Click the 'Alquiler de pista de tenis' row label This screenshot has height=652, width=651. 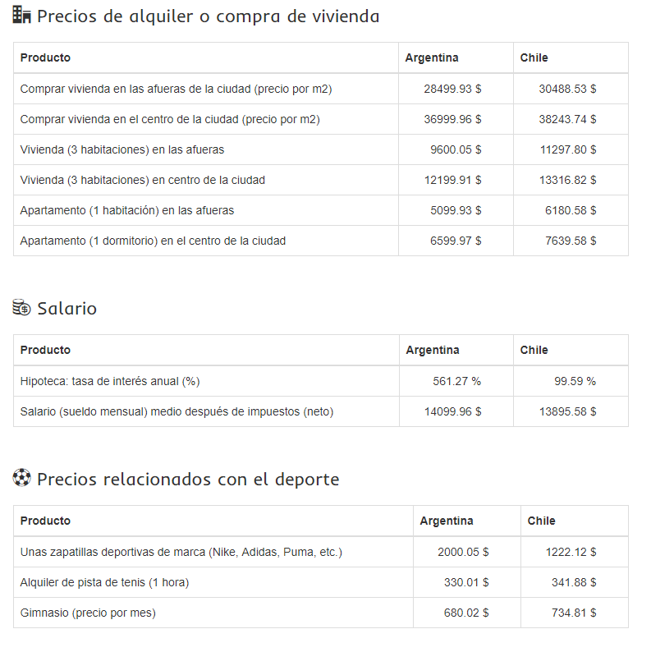pyautogui.click(x=104, y=582)
